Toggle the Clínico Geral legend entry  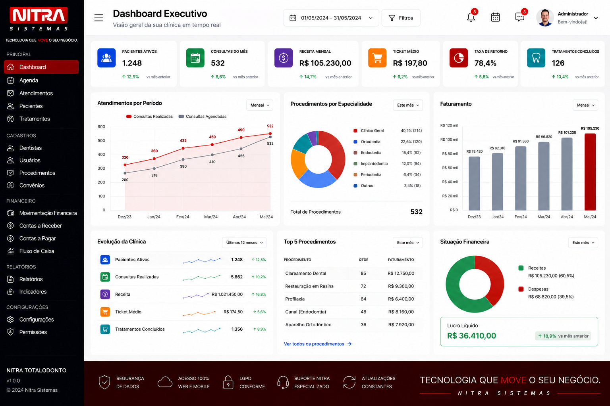[x=369, y=130]
